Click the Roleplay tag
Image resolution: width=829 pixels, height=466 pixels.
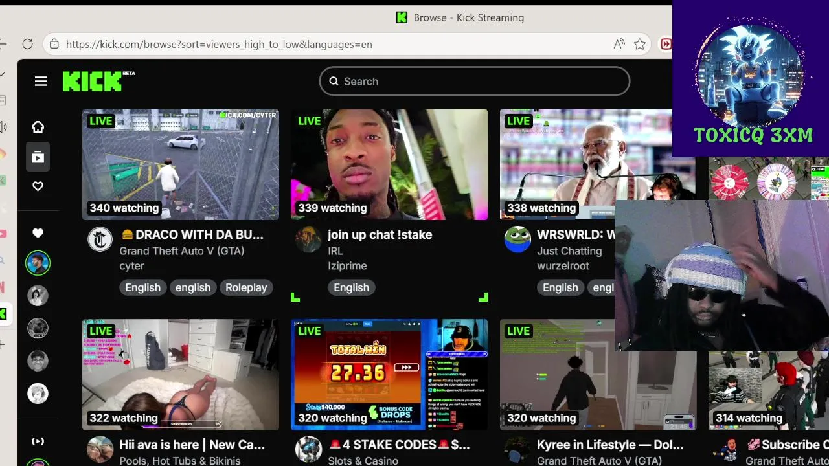click(246, 287)
